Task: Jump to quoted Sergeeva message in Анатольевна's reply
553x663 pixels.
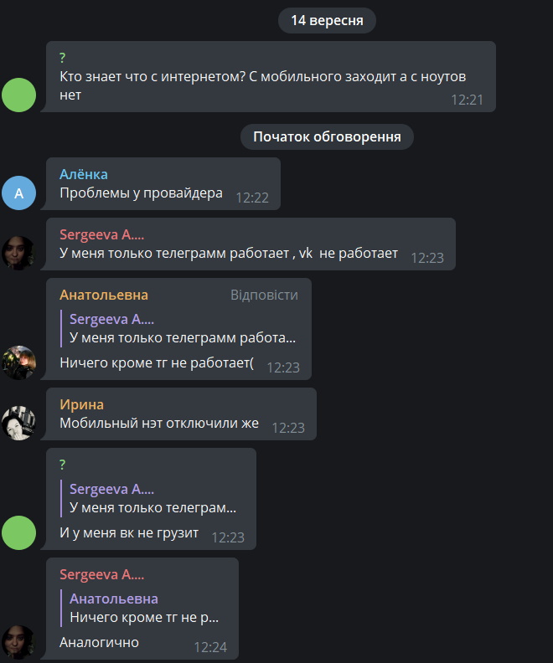Action: (x=179, y=328)
